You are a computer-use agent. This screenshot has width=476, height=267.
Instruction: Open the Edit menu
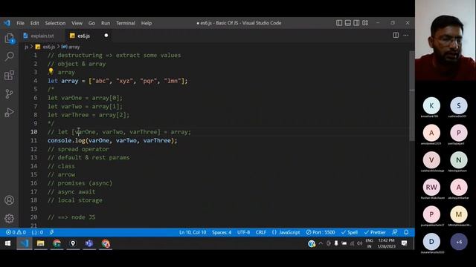[x=35, y=23]
